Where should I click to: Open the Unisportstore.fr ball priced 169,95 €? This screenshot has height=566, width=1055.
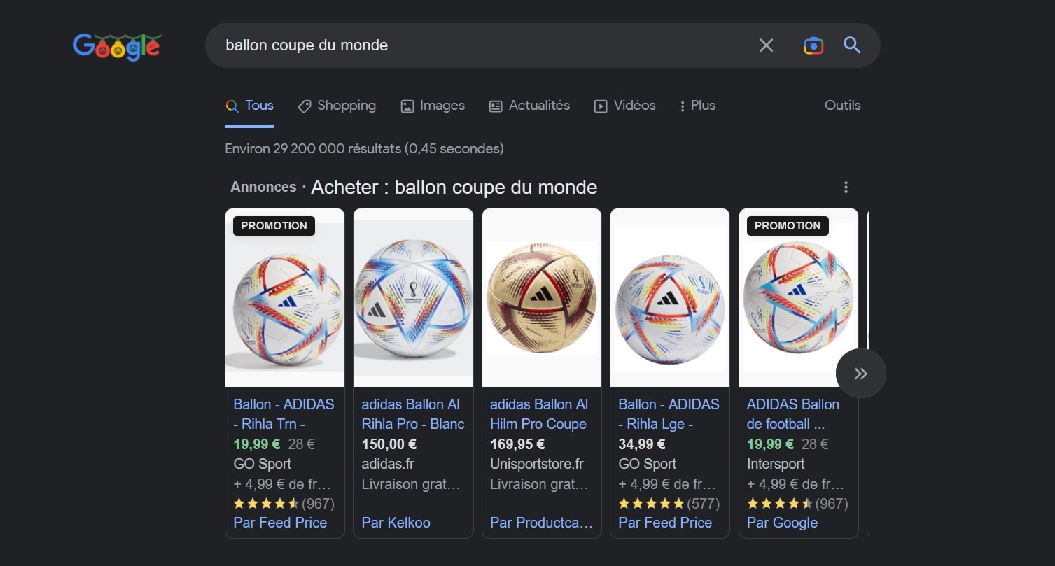pos(540,413)
